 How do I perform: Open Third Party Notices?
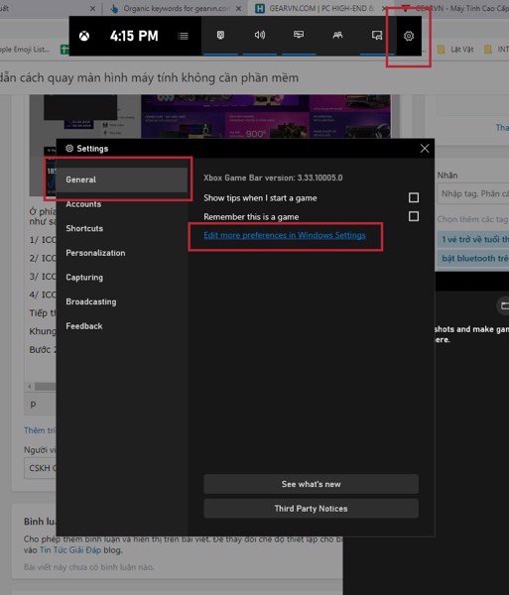pos(312,508)
